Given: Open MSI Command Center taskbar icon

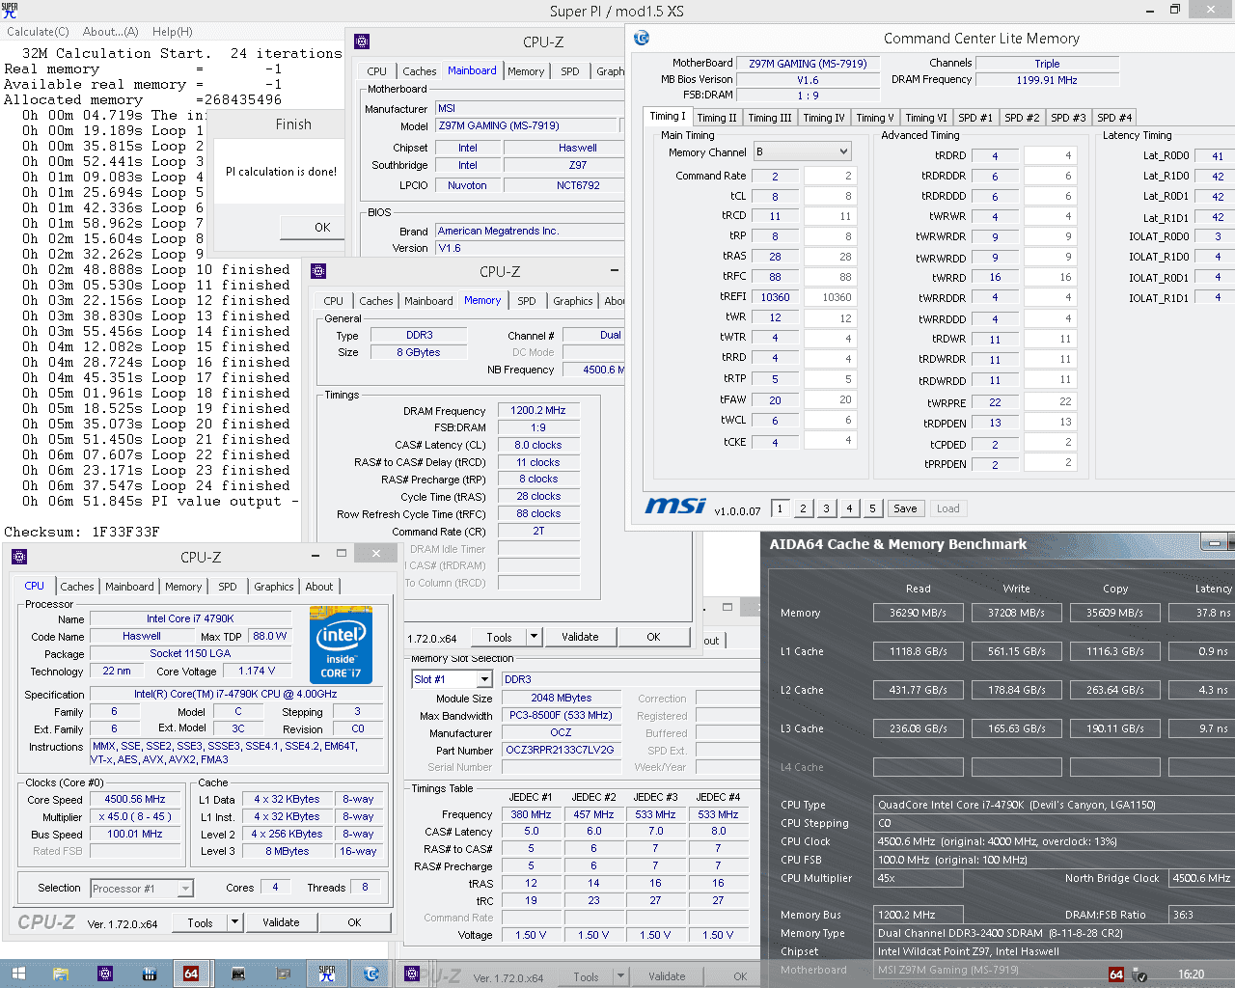Looking at the screenshot, I should [370, 974].
